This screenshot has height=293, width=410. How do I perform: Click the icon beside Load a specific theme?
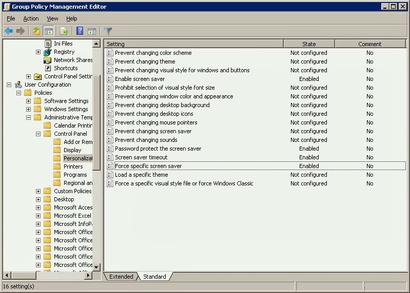click(x=110, y=175)
